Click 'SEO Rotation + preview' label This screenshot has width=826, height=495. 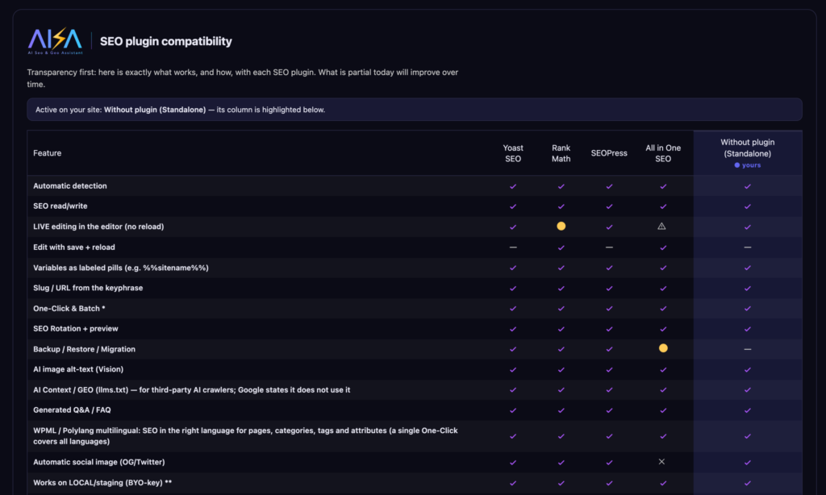click(x=75, y=329)
